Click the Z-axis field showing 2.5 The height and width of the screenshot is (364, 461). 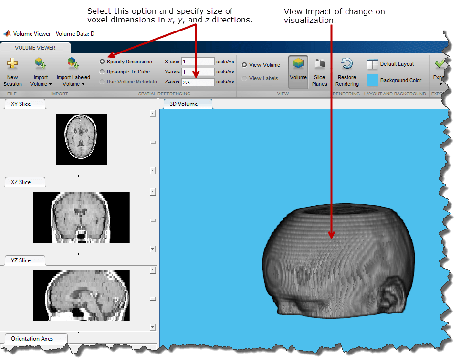coord(198,83)
